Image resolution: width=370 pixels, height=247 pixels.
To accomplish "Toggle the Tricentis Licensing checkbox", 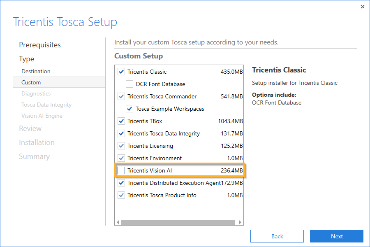I will tap(121, 146).
